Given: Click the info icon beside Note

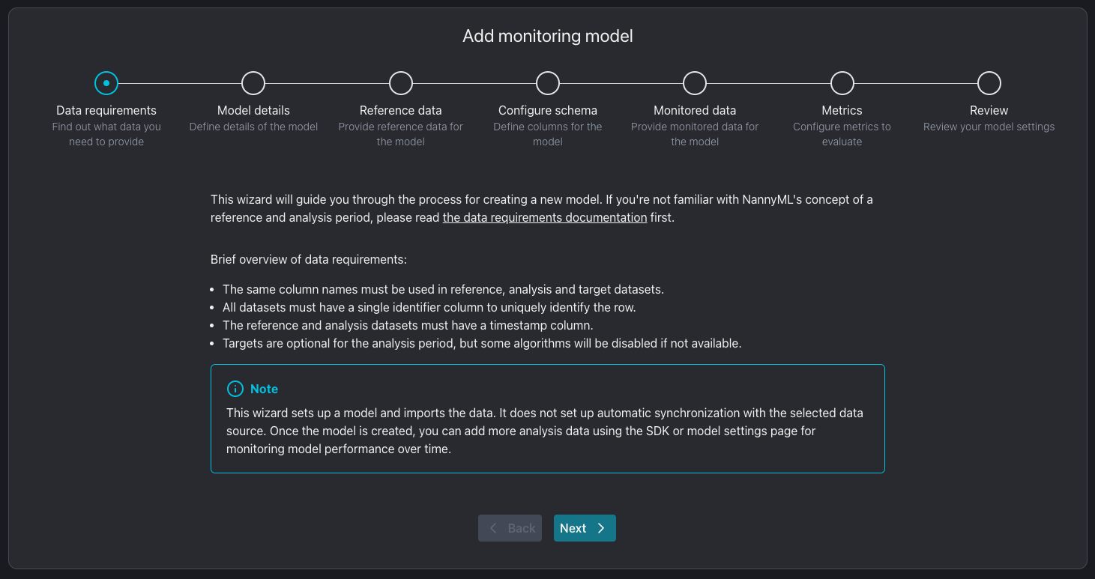Looking at the screenshot, I should (x=235, y=389).
